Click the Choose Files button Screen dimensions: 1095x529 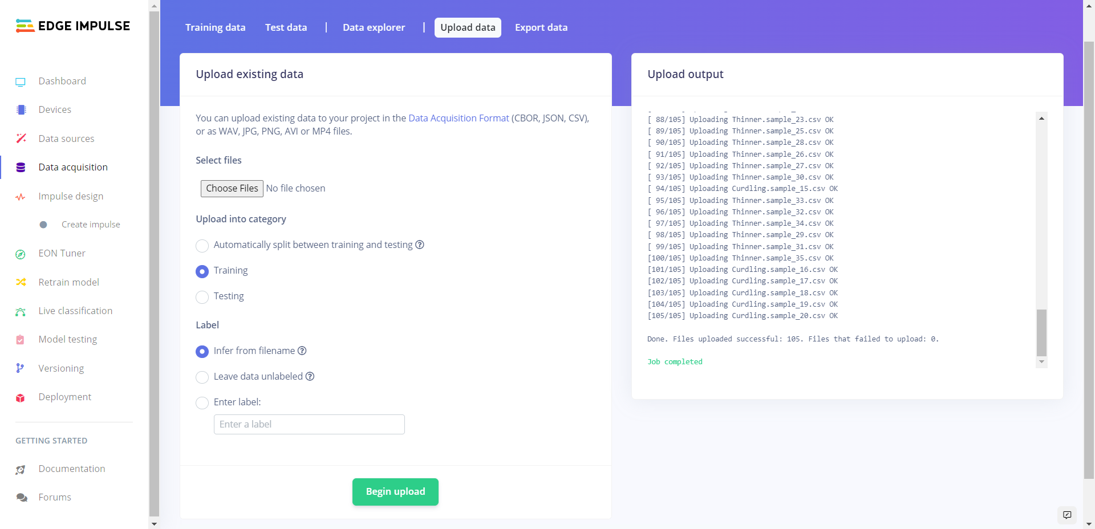tap(232, 188)
